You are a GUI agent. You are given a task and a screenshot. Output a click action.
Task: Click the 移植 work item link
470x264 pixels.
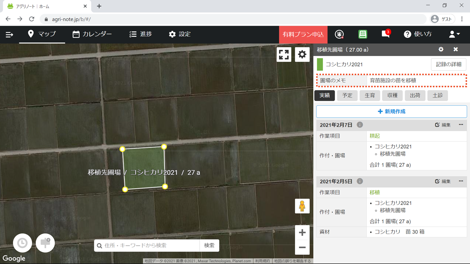click(x=375, y=192)
